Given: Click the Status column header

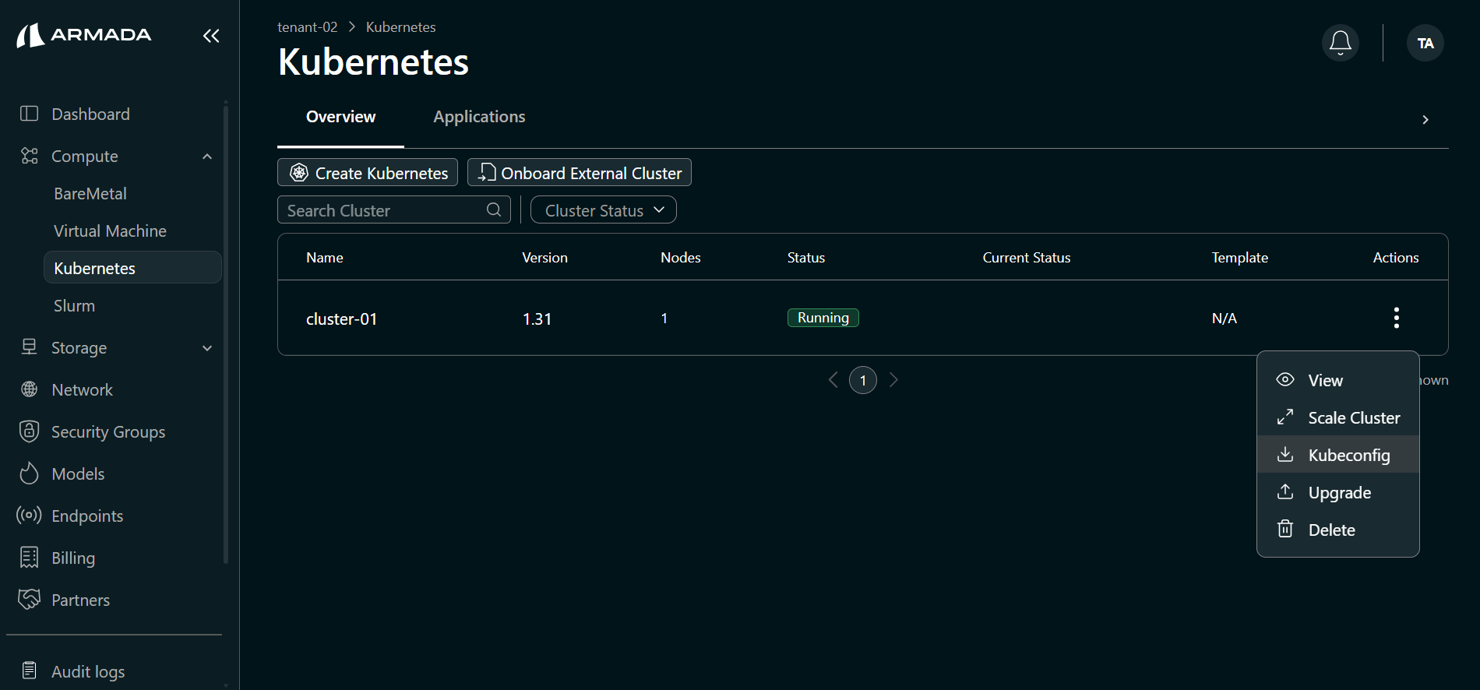Looking at the screenshot, I should point(806,257).
